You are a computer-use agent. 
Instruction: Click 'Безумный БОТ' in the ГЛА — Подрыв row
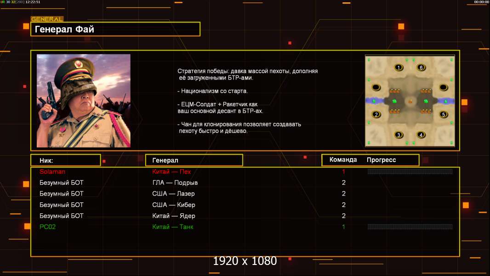click(x=62, y=183)
